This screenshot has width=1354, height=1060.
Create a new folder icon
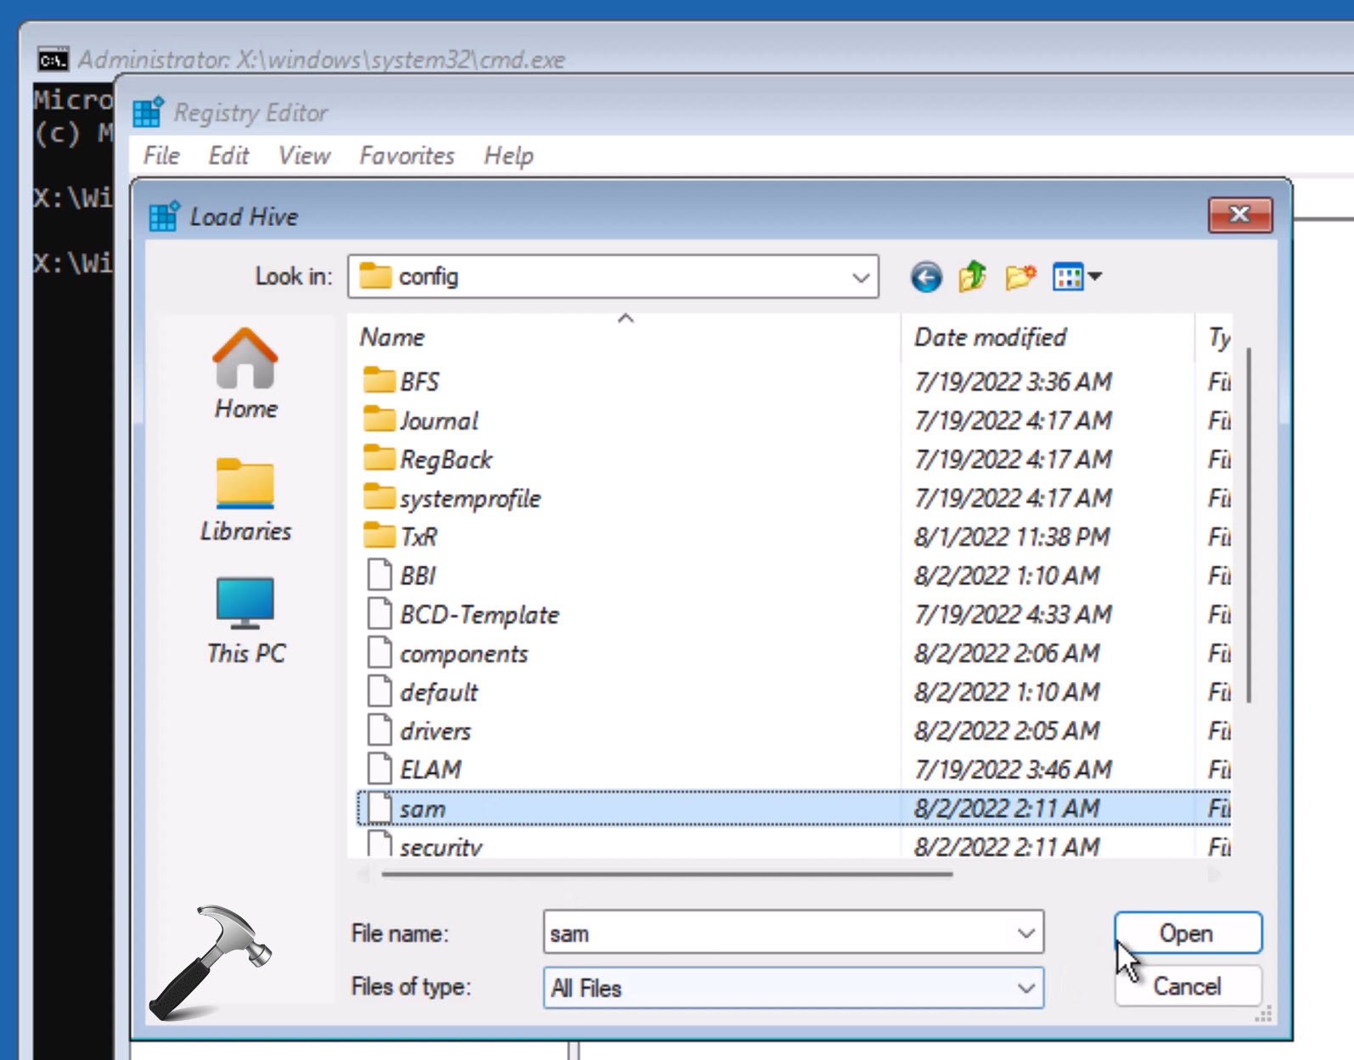coord(1020,277)
